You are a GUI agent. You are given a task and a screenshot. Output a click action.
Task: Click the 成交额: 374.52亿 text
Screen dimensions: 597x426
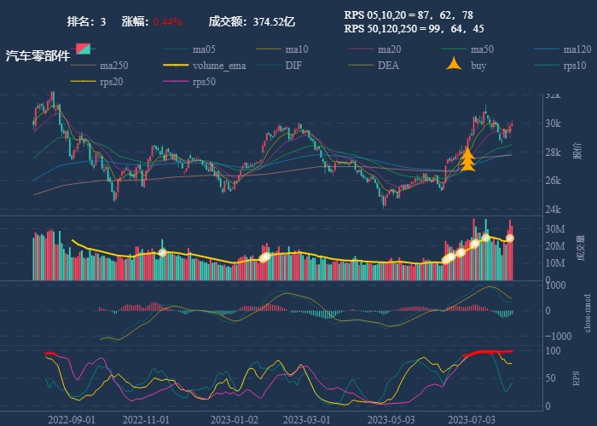click(252, 21)
